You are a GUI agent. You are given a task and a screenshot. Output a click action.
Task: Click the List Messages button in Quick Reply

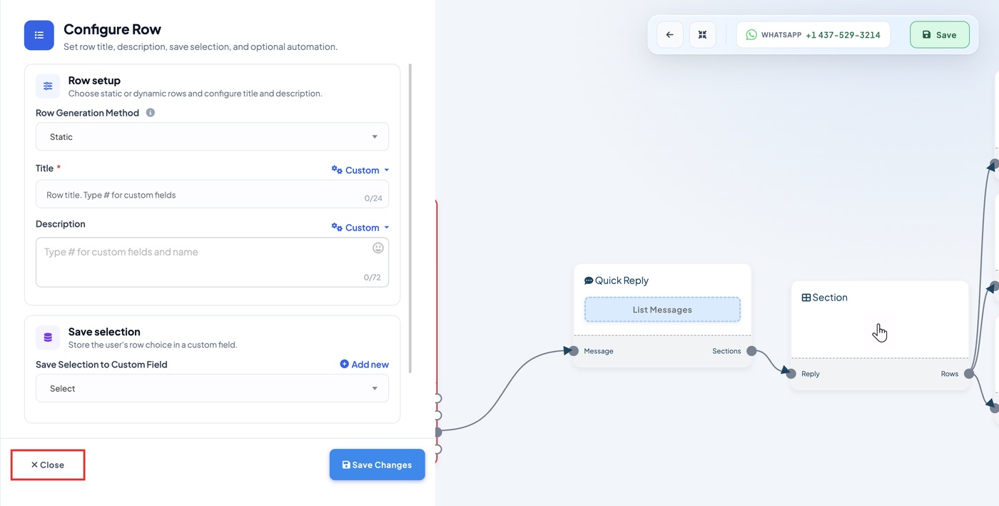pyautogui.click(x=662, y=310)
